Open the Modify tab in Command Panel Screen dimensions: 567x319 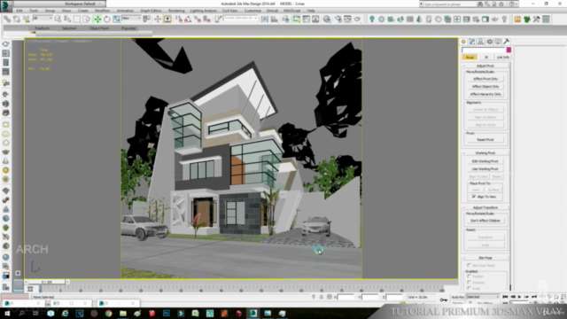pos(472,42)
